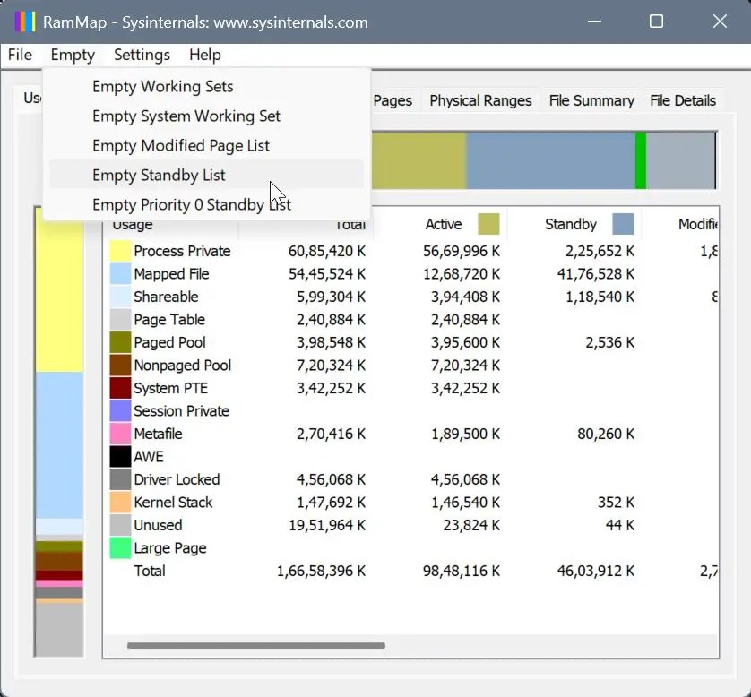Image resolution: width=751 pixels, height=697 pixels.
Task: Open the Empty menu
Action: coord(73,55)
